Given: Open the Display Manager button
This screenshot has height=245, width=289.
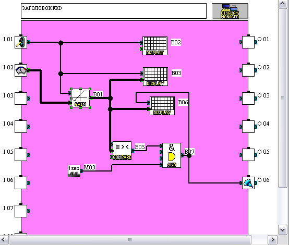Looking at the screenshot, I should (230, 11).
